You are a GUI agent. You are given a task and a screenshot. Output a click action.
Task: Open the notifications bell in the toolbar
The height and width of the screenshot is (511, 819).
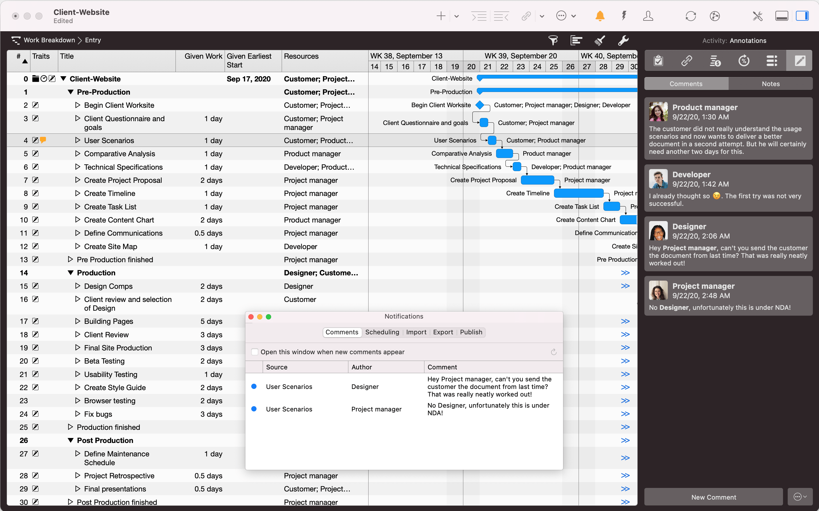(599, 16)
